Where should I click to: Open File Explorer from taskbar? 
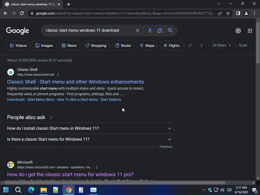tap(44, 190)
